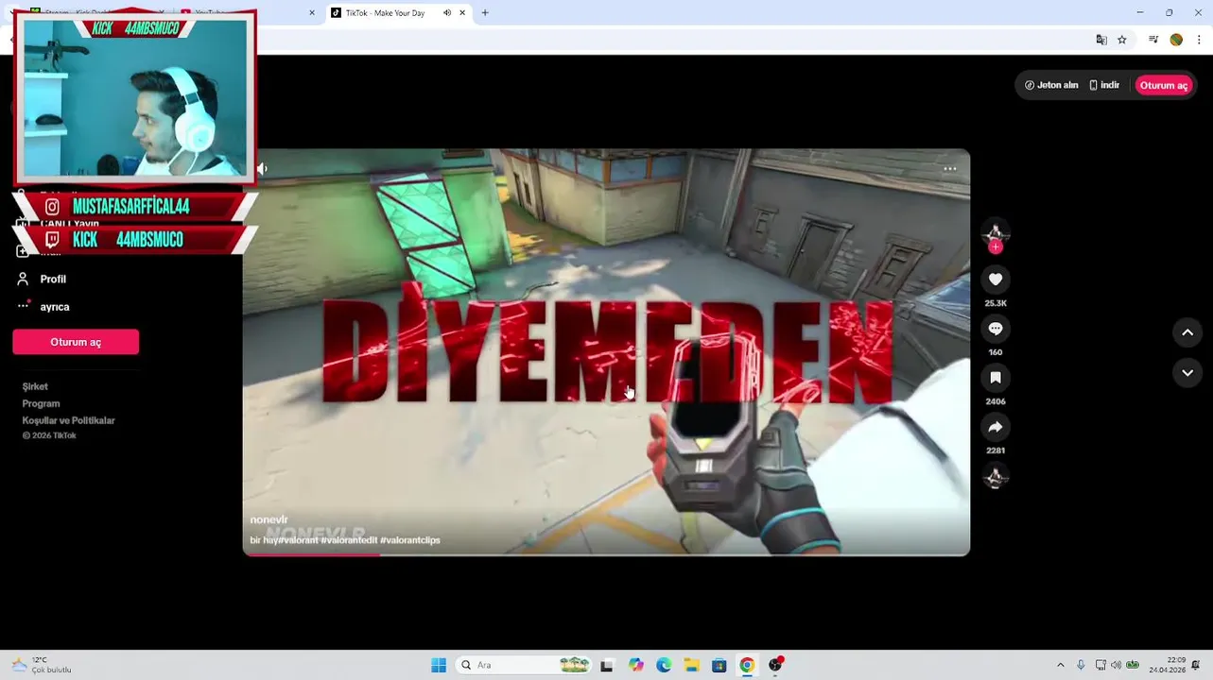Open Koşullar ve Politikalar link
This screenshot has height=680, width=1213.
pos(68,420)
